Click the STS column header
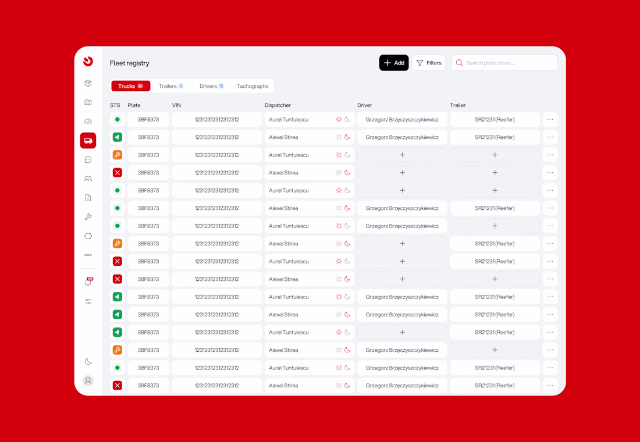This screenshot has height=442, width=640. tap(115, 105)
